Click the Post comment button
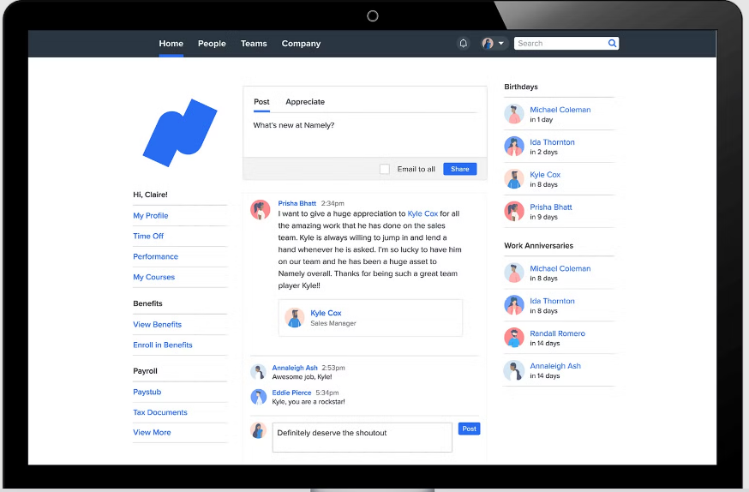 pos(469,429)
